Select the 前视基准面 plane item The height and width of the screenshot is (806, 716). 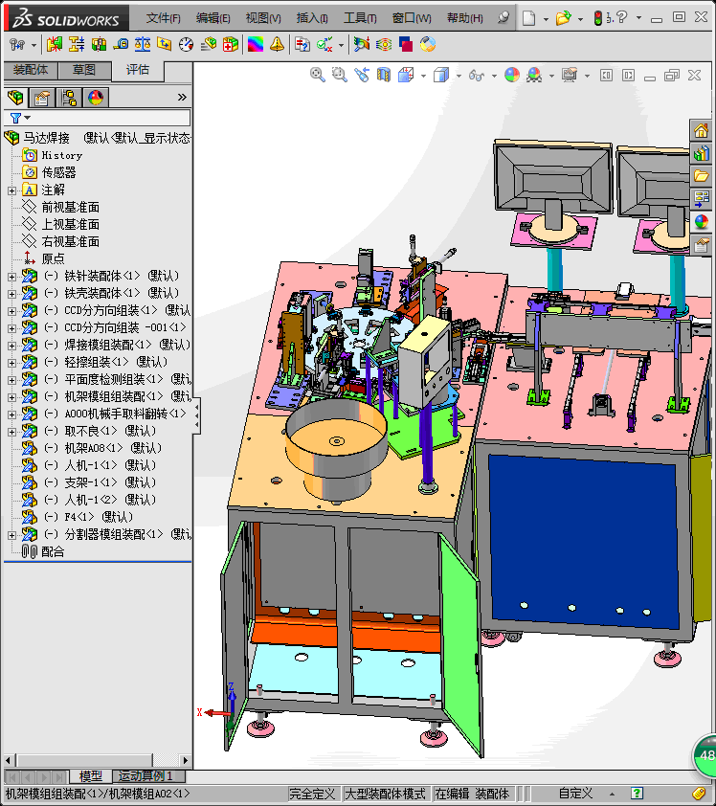[x=70, y=207]
